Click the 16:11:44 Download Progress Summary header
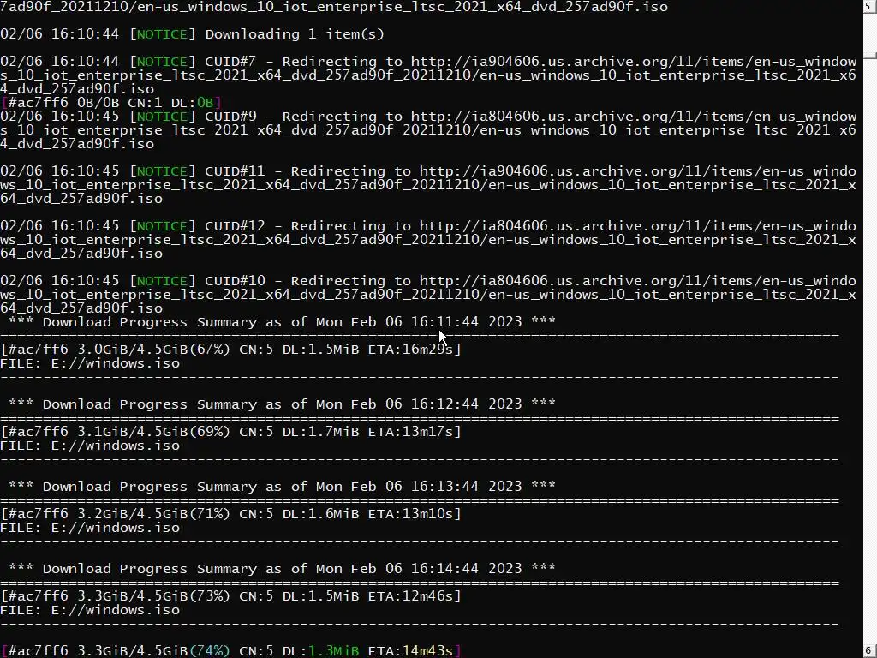The height and width of the screenshot is (658, 877). pyautogui.click(x=283, y=322)
